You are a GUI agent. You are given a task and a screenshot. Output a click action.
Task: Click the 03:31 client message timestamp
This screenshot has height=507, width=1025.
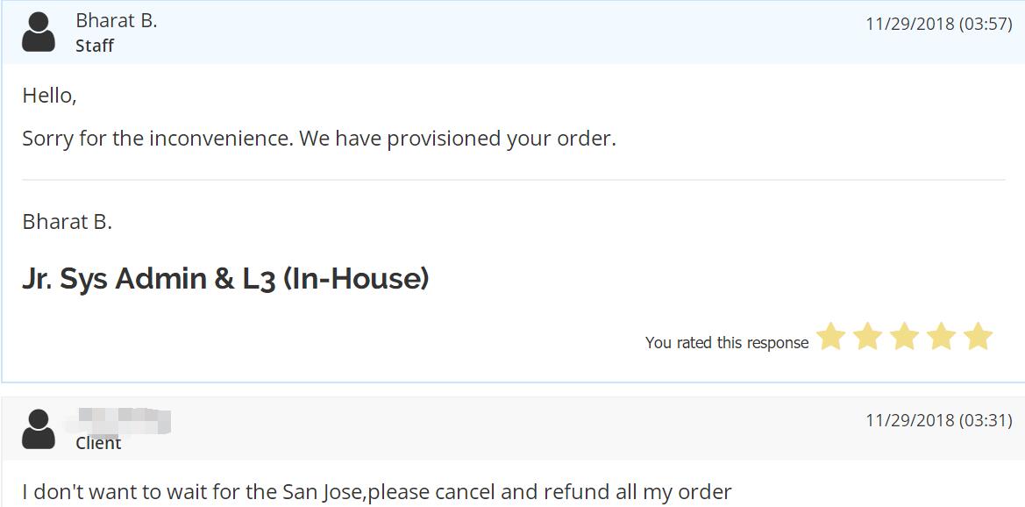point(938,420)
